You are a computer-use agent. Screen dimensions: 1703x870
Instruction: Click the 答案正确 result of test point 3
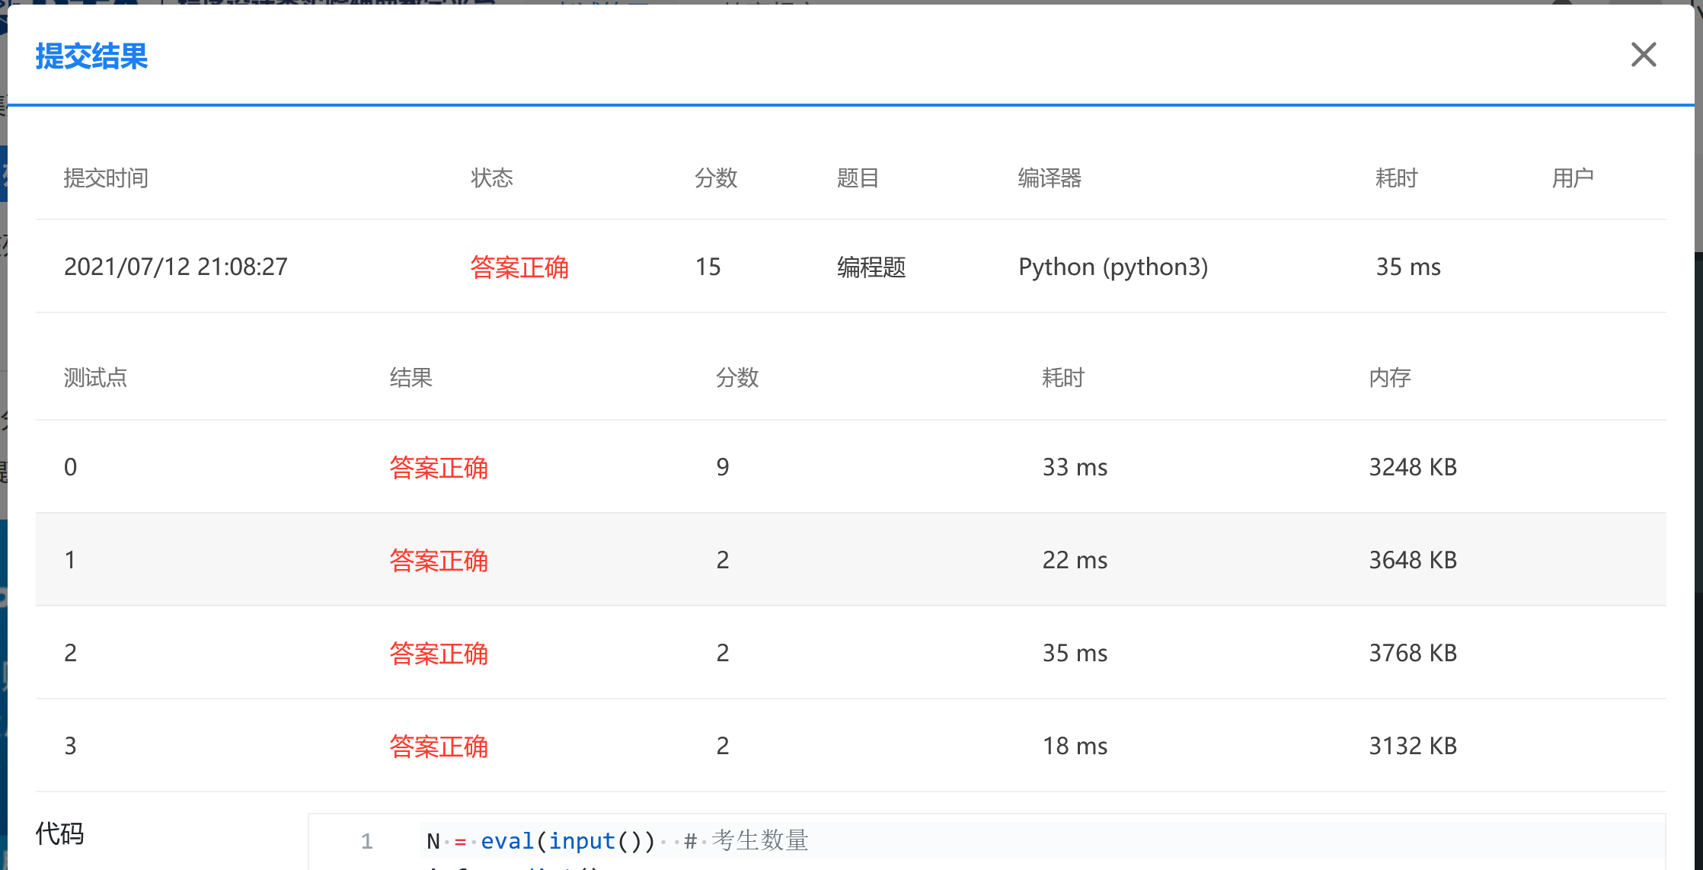click(x=439, y=747)
